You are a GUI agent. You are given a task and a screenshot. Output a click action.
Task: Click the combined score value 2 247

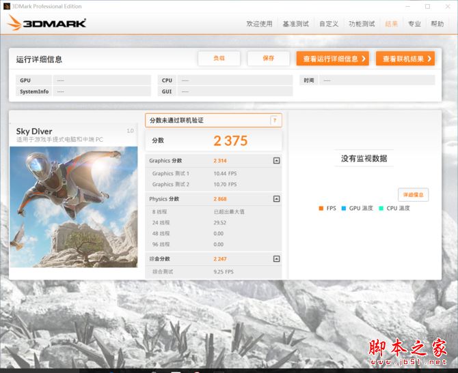[x=220, y=258]
